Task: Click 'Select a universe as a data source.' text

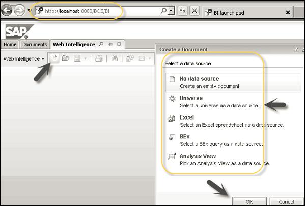Action: [x=219, y=105]
